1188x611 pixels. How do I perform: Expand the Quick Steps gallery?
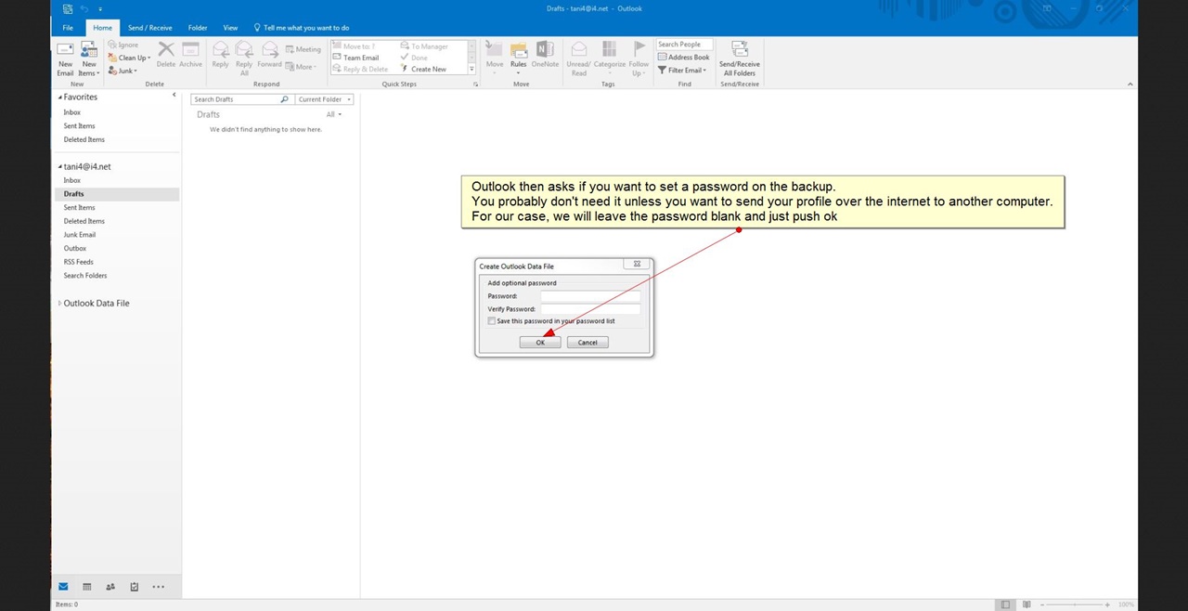pyautogui.click(x=471, y=70)
